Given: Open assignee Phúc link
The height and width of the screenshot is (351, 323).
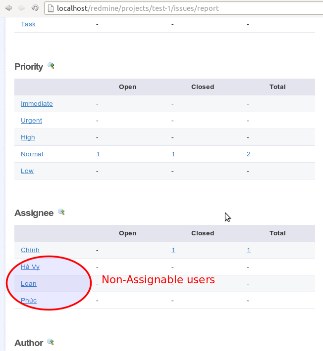Looking at the screenshot, I should pos(29,301).
